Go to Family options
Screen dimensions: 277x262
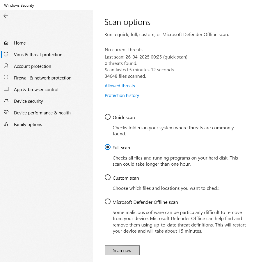(28, 125)
